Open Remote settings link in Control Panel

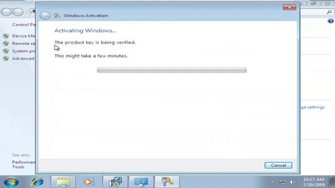point(24,43)
